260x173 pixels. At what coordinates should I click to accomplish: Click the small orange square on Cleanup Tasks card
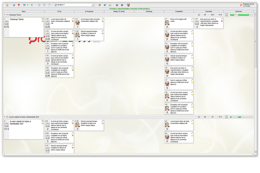(42, 19)
